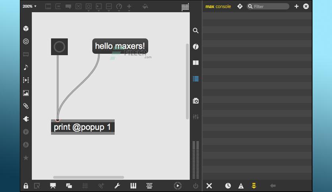
Task: Click the console Filter search field
Action: [268, 7]
